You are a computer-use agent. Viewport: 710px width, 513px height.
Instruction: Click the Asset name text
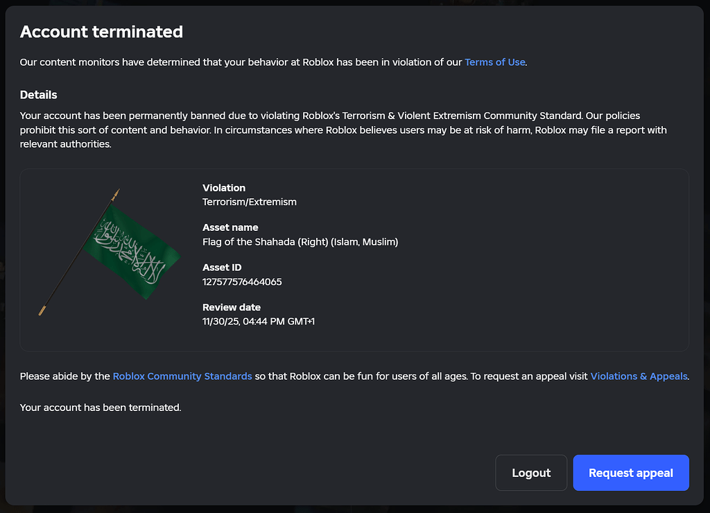point(300,242)
